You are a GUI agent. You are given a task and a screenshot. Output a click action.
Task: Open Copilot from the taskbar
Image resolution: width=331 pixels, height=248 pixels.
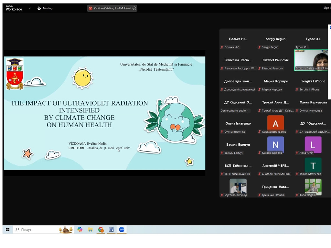point(80,230)
